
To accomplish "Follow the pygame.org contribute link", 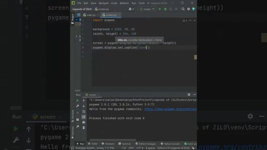I will (171, 109).
